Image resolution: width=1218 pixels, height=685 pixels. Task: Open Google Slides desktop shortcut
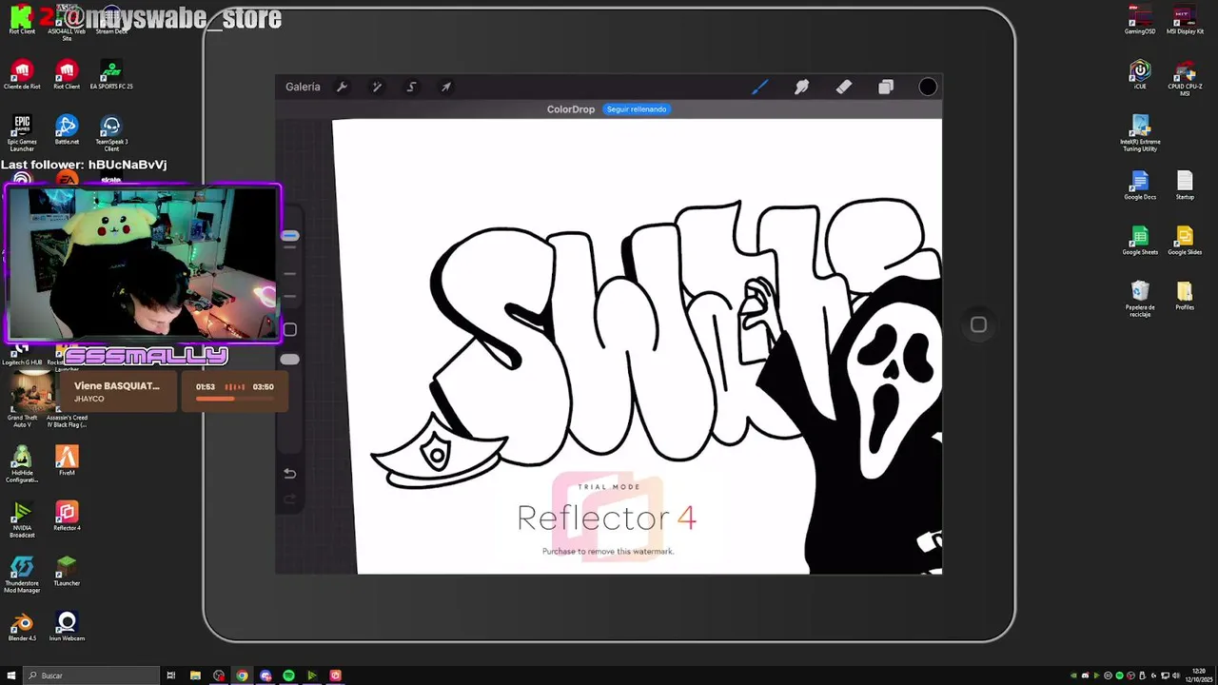point(1185,241)
